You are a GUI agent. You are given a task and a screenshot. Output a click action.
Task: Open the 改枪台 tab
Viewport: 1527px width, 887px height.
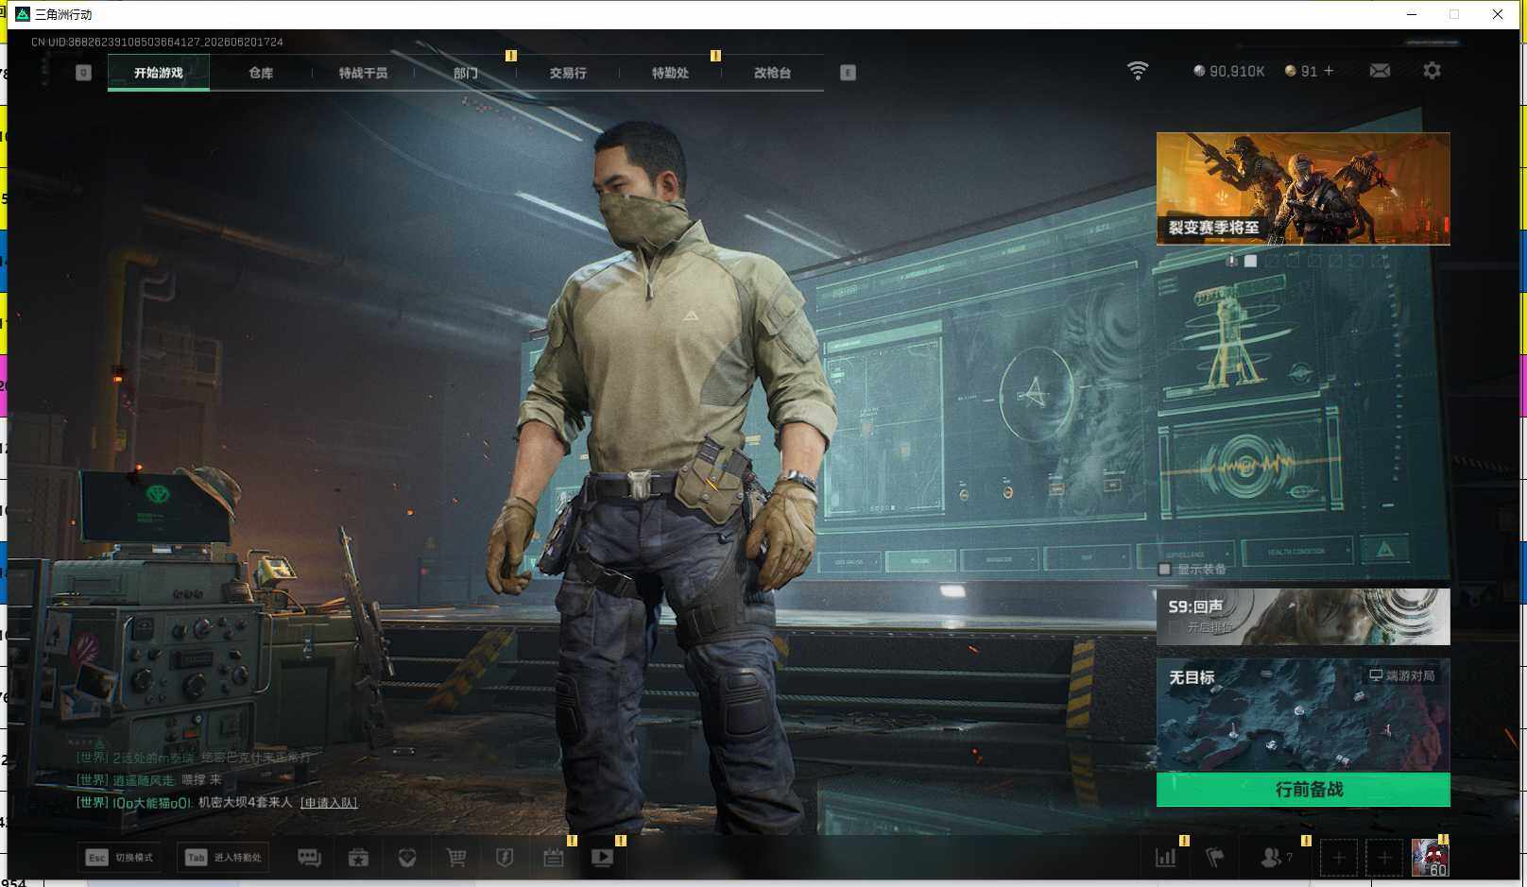click(772, 73)
